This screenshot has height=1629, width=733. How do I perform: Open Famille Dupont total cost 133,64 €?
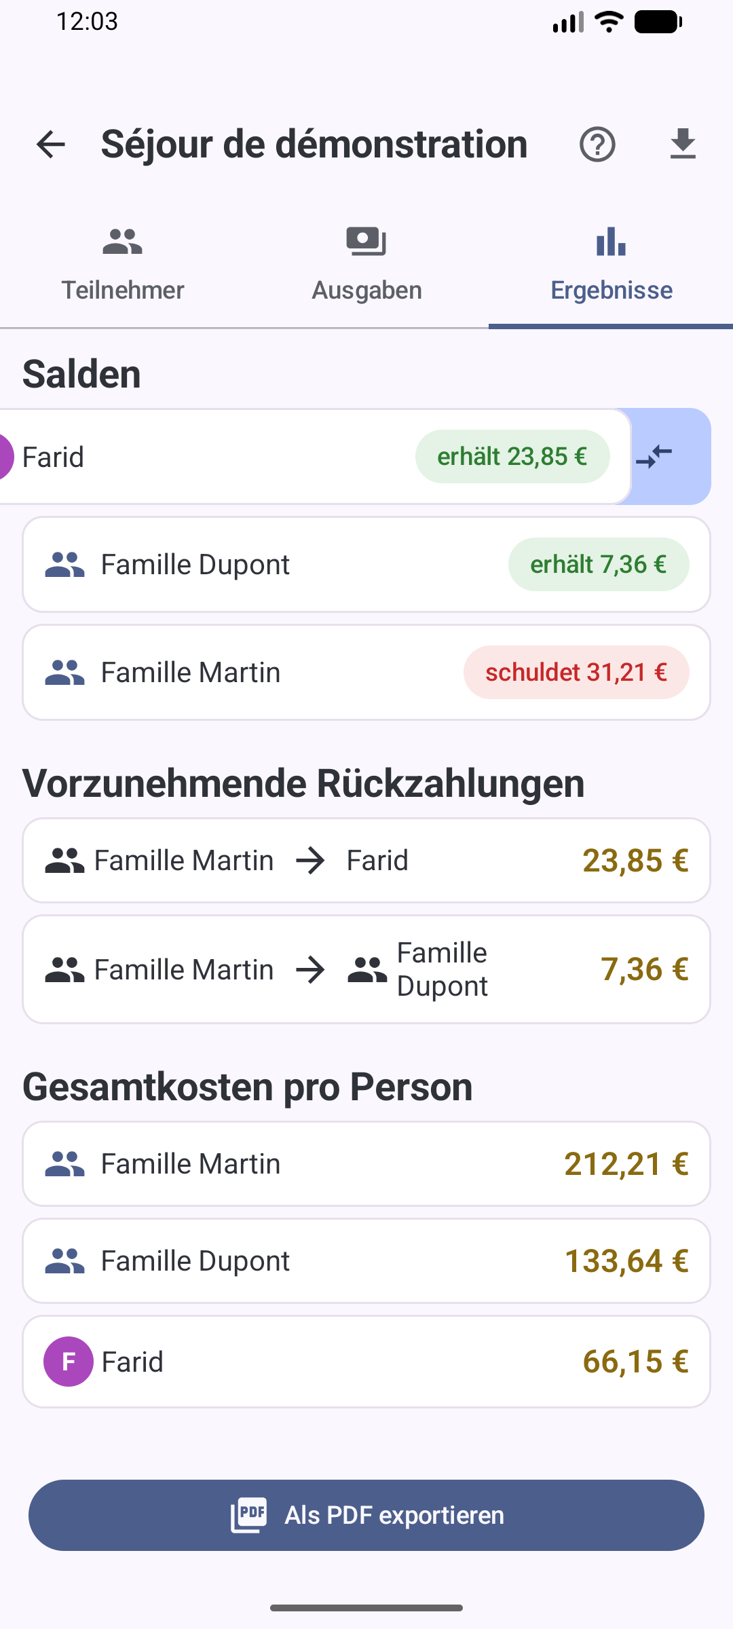366,1261
